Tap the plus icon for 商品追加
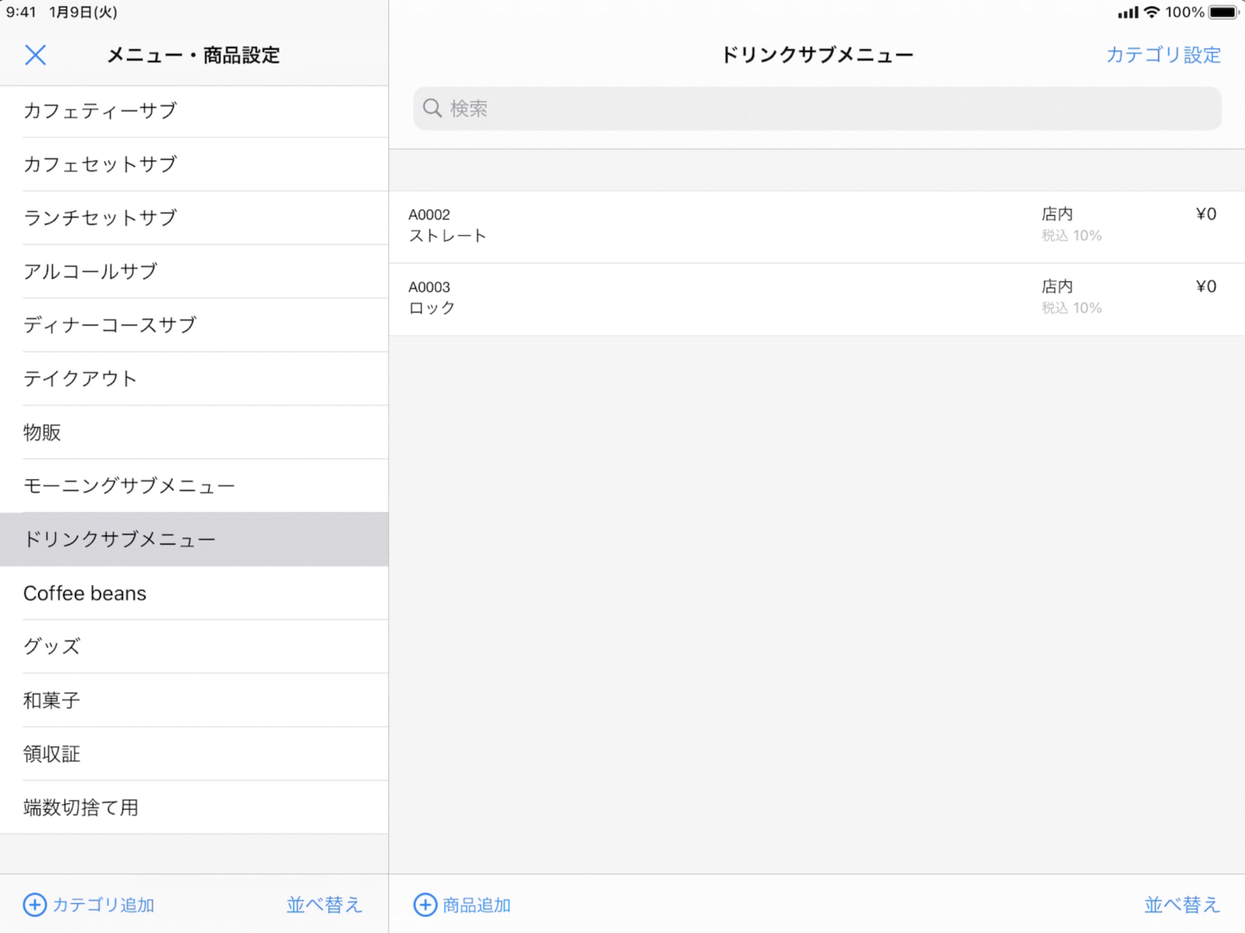This screenshot has width=1245, height=933. click(425, 904)
